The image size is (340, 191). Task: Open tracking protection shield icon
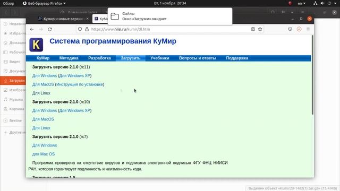[80, 29]
